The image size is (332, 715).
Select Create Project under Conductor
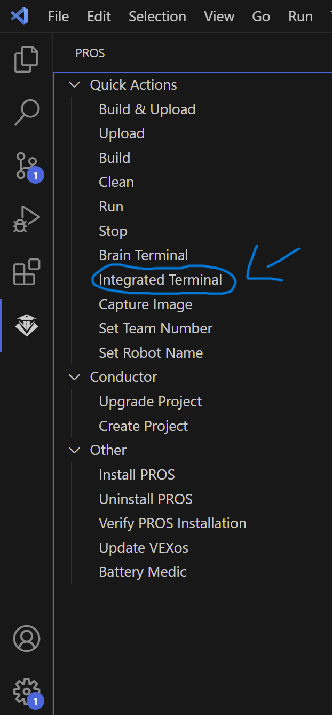pyautogui.click(x=144, y=426)
